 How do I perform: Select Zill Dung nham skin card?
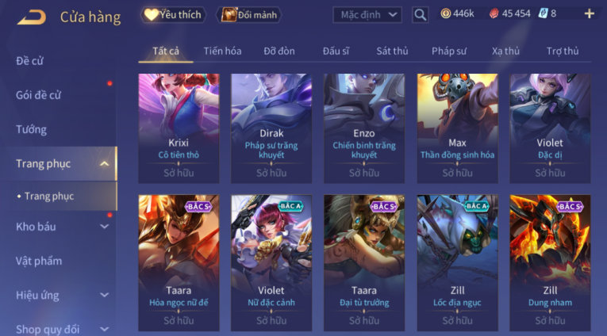550,263
